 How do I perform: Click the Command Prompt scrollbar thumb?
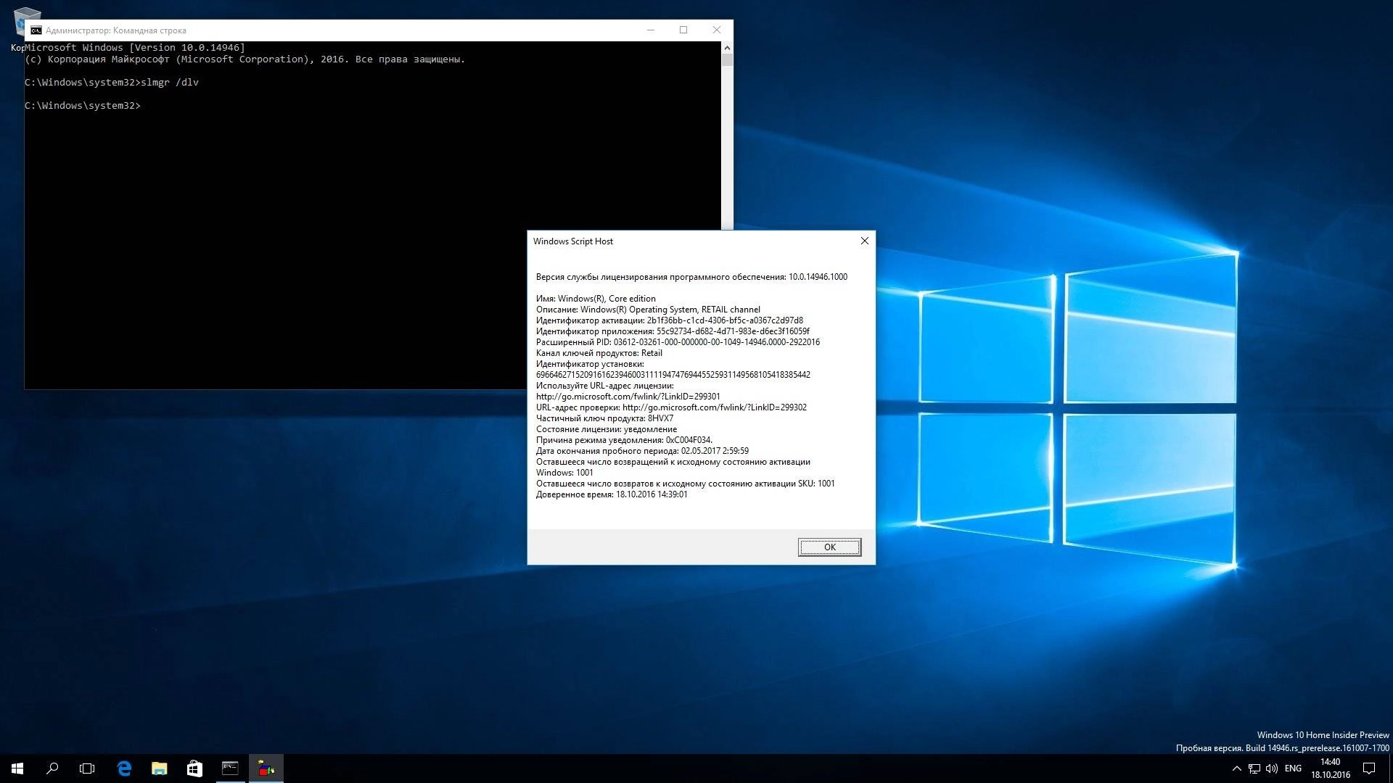(x=727, y=60)
